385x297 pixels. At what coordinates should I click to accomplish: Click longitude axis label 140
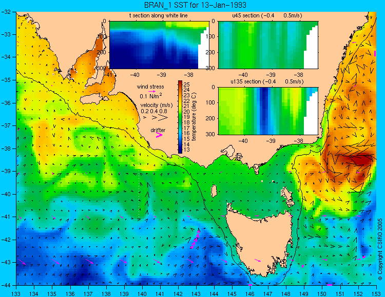click(142, 293)
